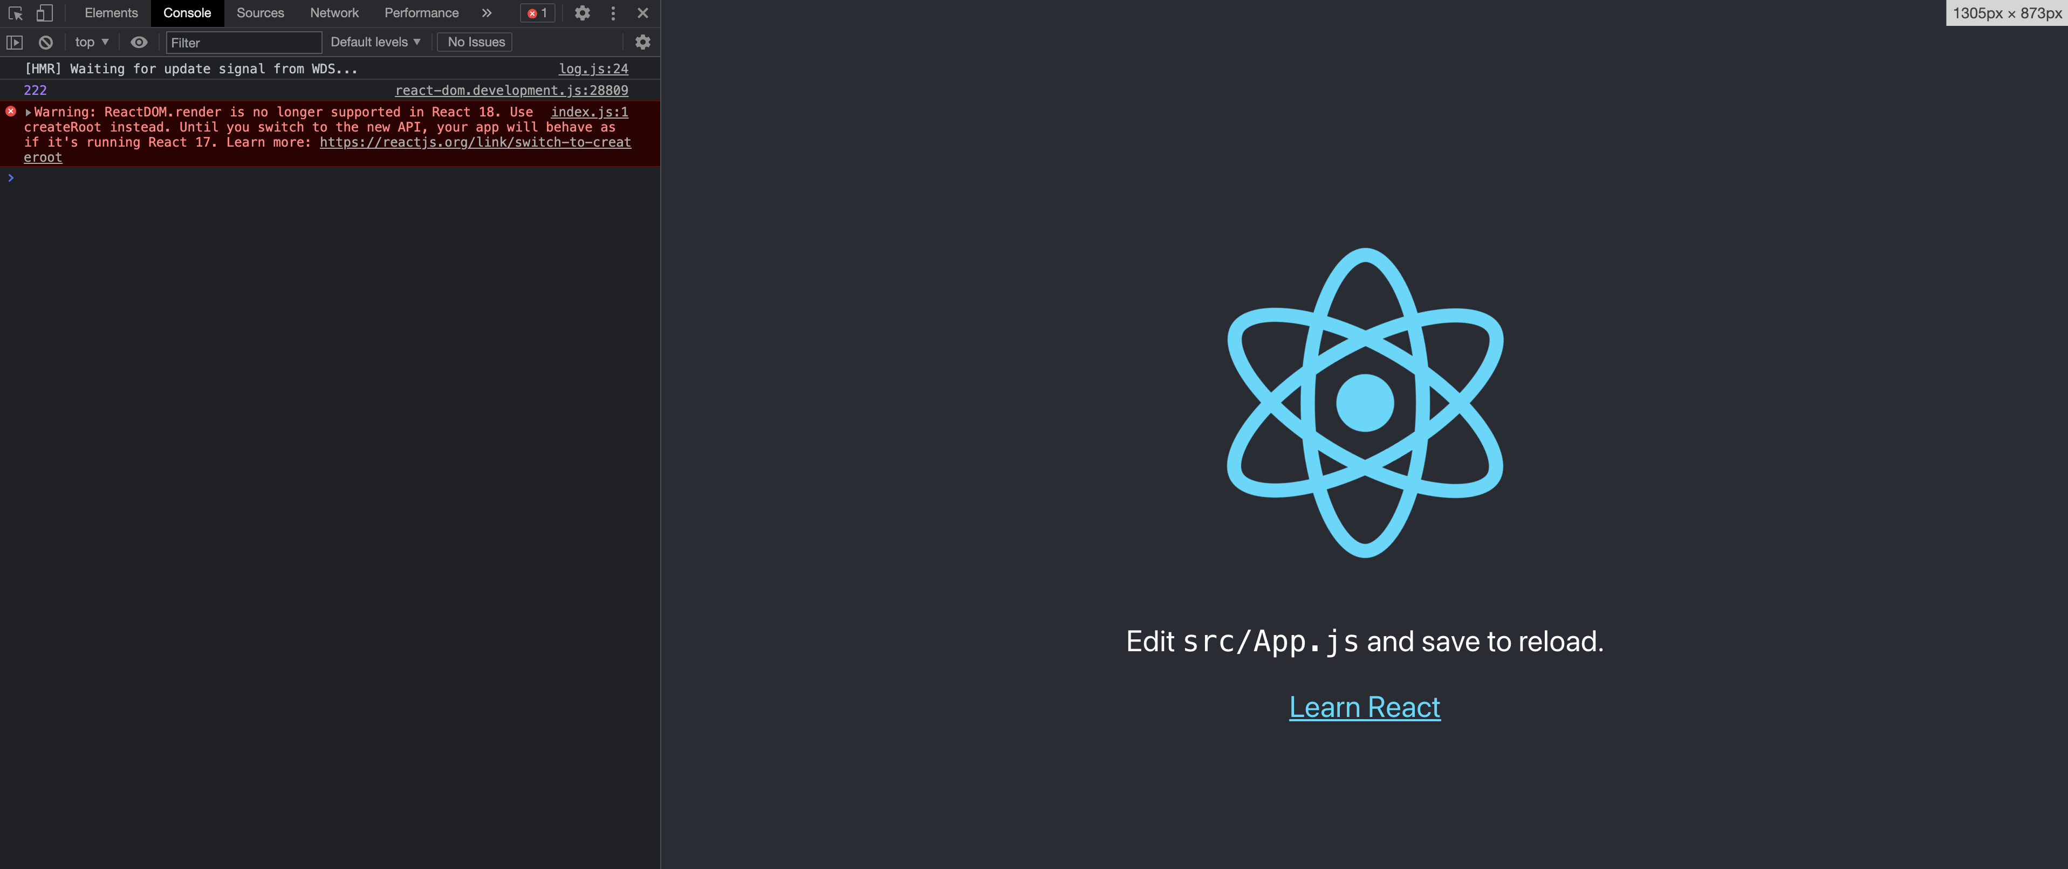Open DevTools settings gear

tap(583, 13)
